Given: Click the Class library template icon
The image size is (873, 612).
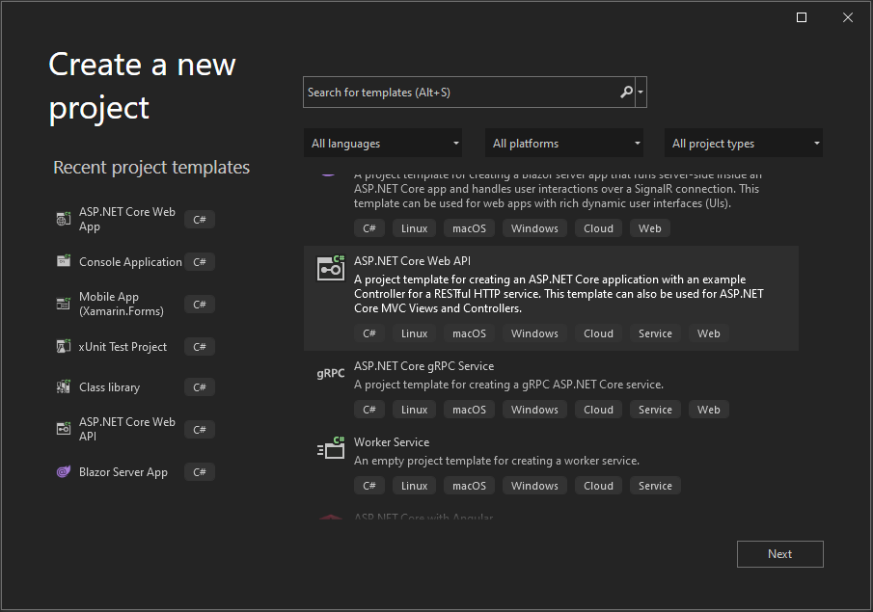Looking at the screenshot, I should [x=64, y=386].
